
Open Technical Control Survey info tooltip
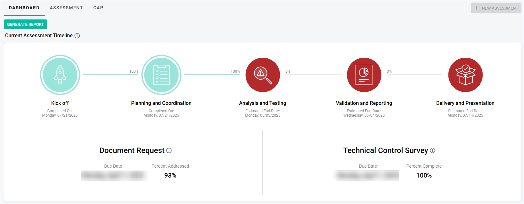click(433, 150)
